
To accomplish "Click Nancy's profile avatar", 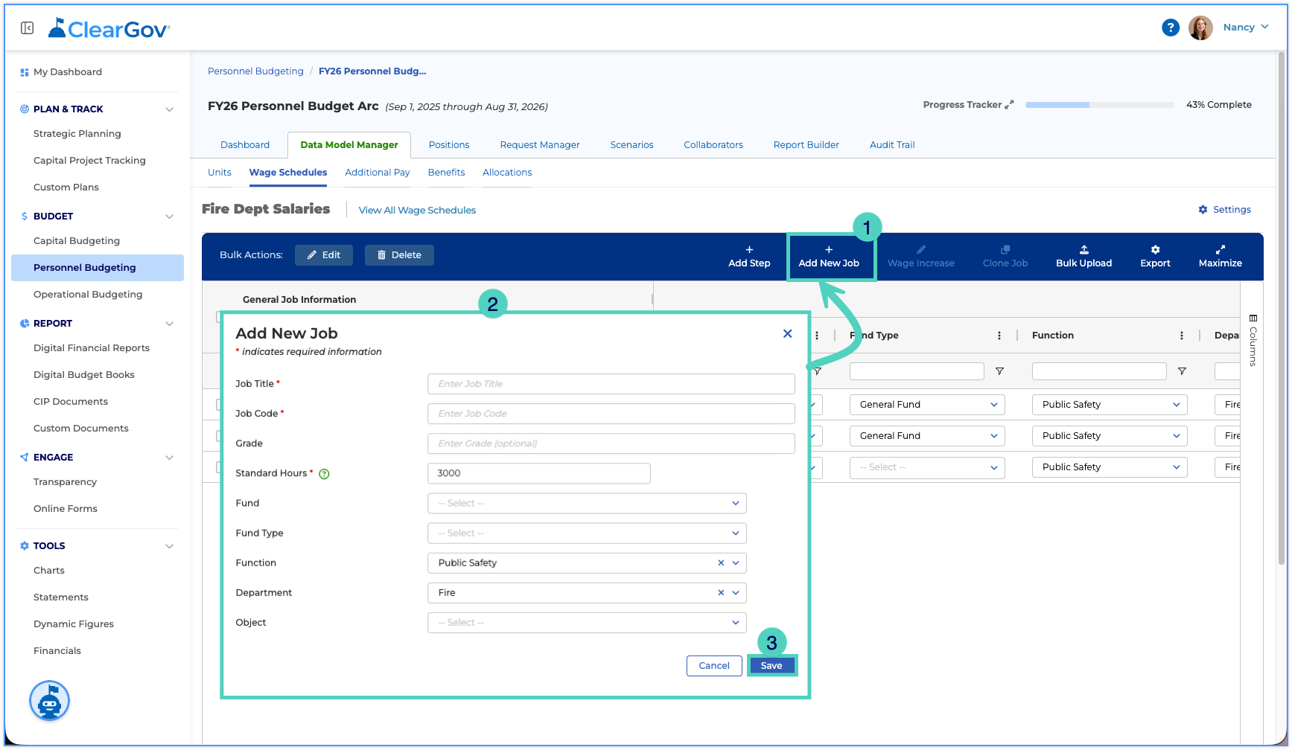I will tap(1200, 28).
